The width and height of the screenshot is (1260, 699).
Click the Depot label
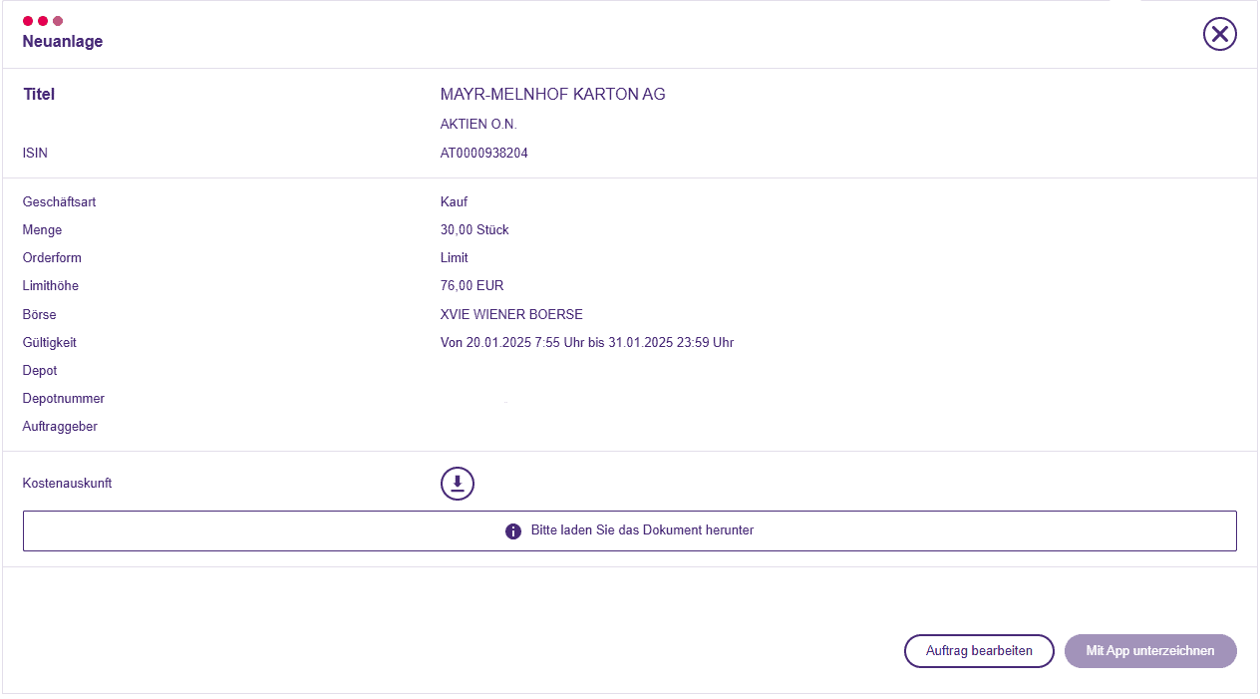pos(40,371)
